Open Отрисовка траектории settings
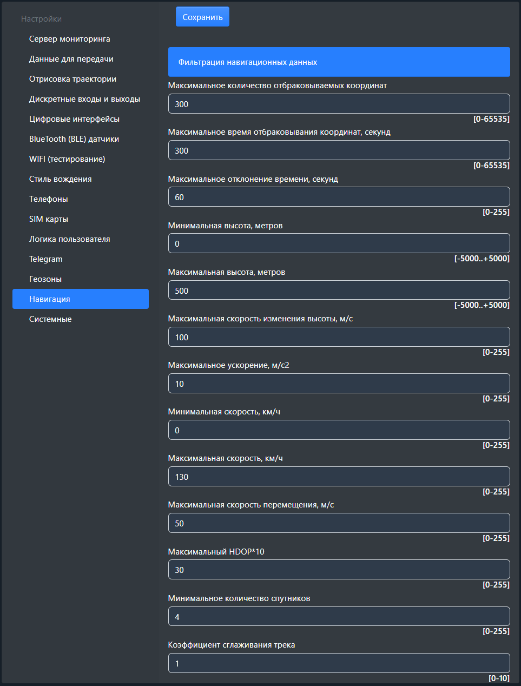This screenshot has height=686, width=521. click(72, 79)
